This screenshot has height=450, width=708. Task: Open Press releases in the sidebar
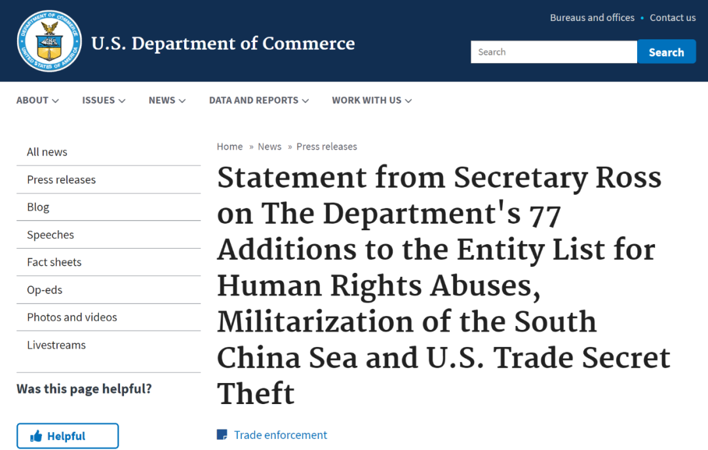(61, 180)
